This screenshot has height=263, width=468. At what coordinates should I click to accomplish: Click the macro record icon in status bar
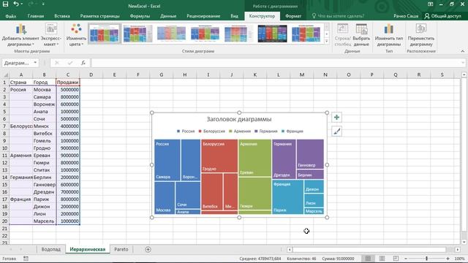[26, 259]
